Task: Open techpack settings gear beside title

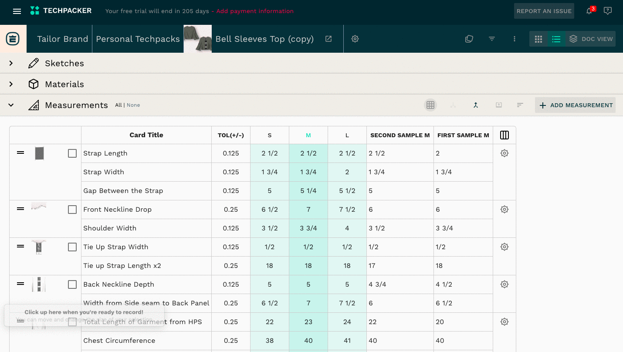Action: 355,39
